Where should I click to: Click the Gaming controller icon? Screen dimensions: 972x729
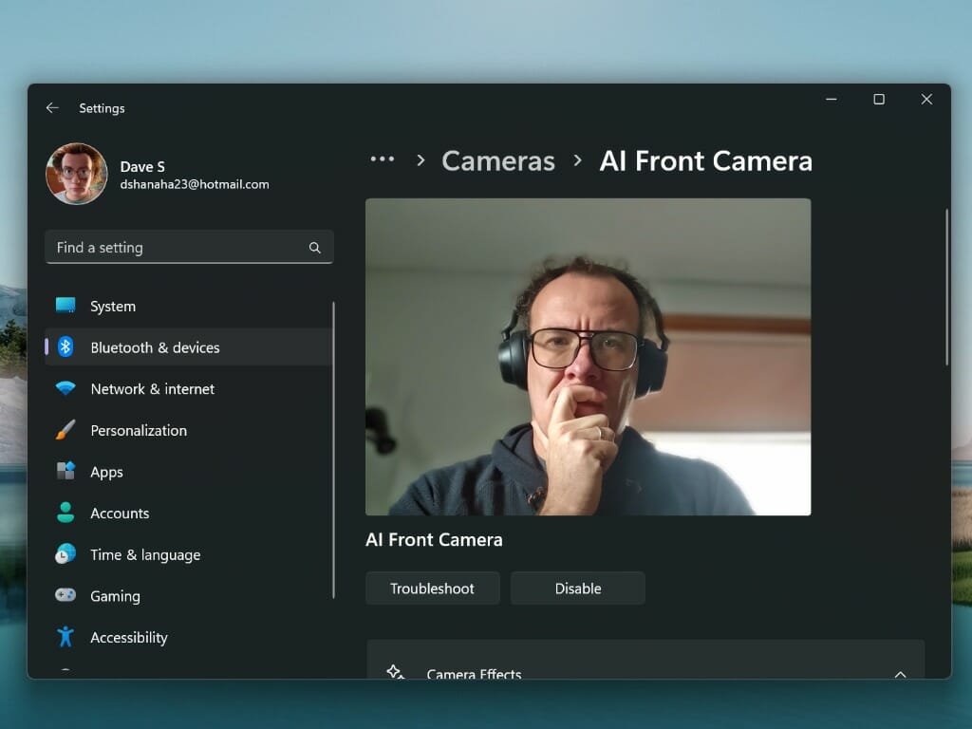[x=65, y=595]
